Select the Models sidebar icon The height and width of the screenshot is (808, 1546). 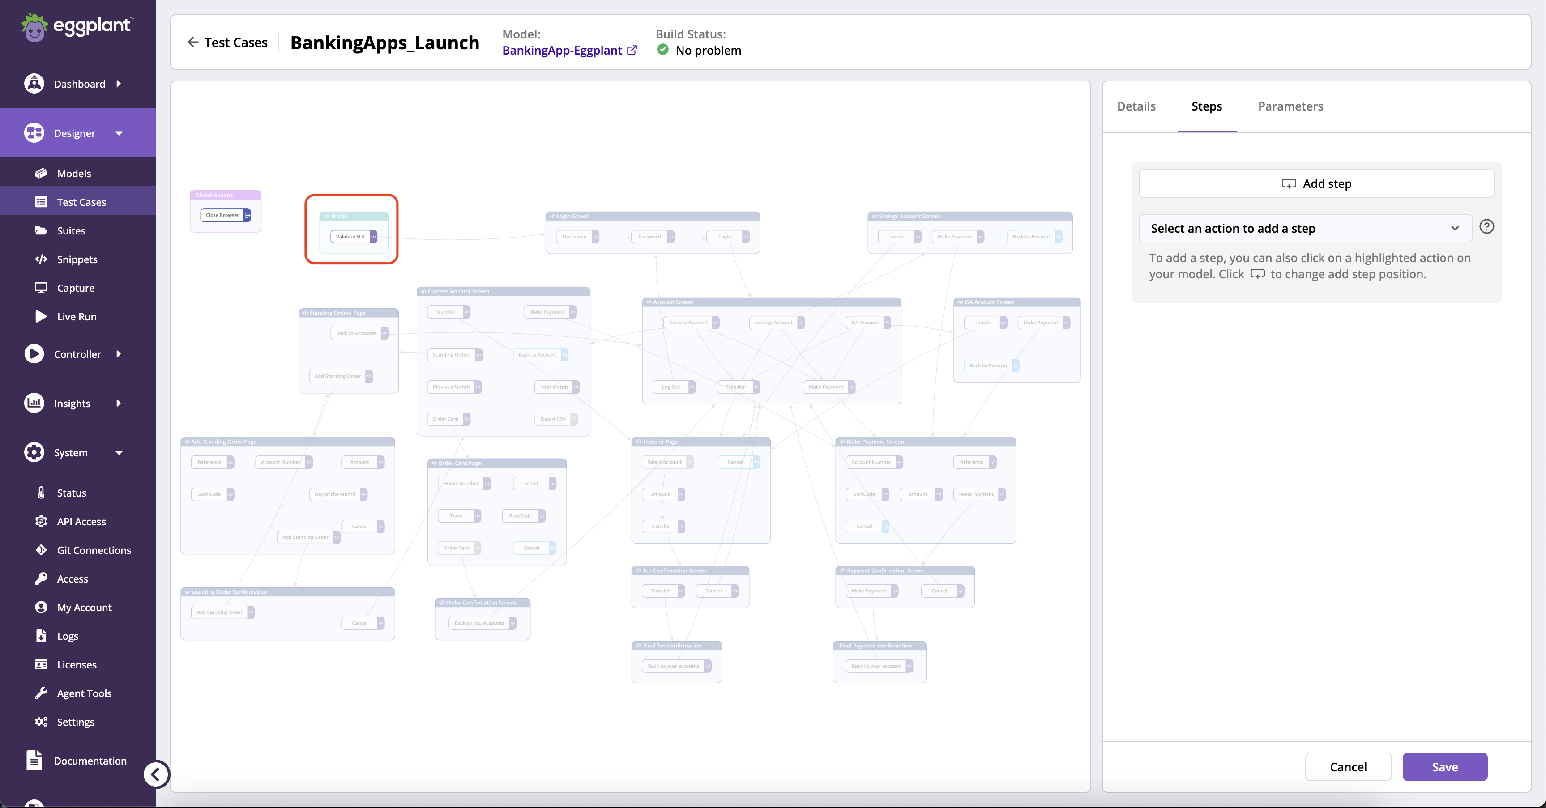(40, 173)
